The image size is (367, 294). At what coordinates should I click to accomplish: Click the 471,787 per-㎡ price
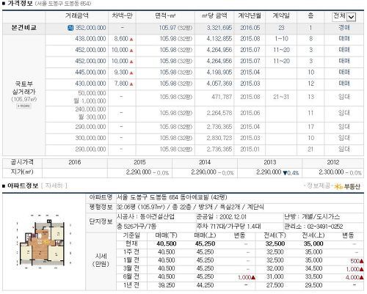click(222, 97)
